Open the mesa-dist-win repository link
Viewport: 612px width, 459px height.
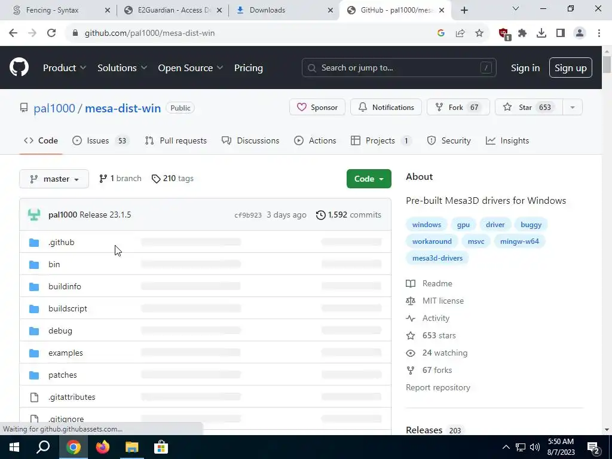tap(123, 108)
